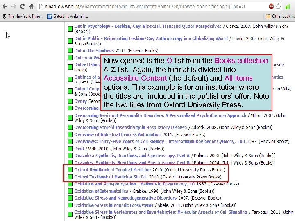Open Oxidative Stress in Vertebrates and Invertebrates
This screenshot has height=221, width=295.
161,212
